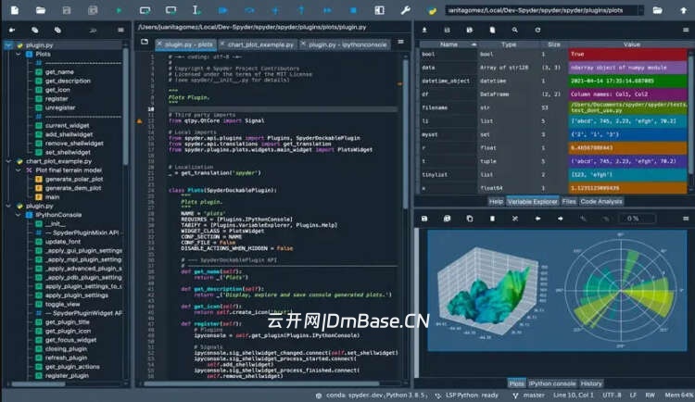The height and width of the screenshot is (402, 695).
Task: Open working directory path dropdown
Action: 640,10
